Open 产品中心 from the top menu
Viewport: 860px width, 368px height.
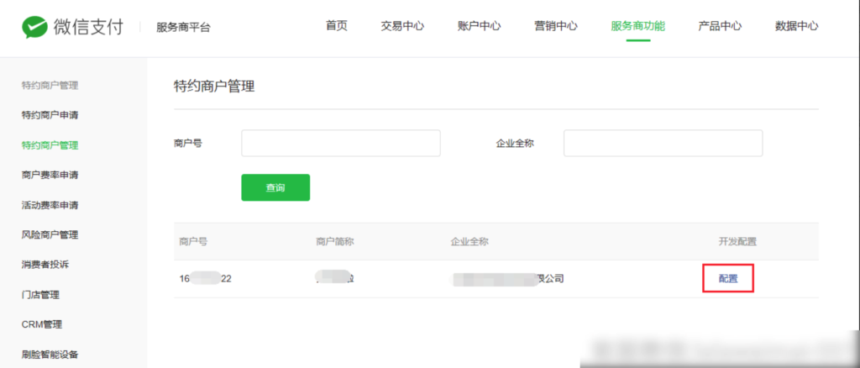point(720,26)
